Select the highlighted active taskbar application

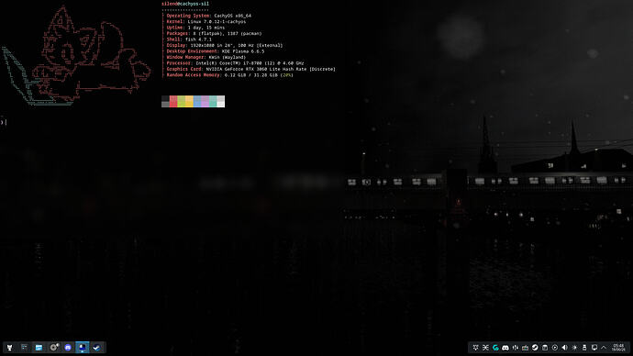[83, 348]
